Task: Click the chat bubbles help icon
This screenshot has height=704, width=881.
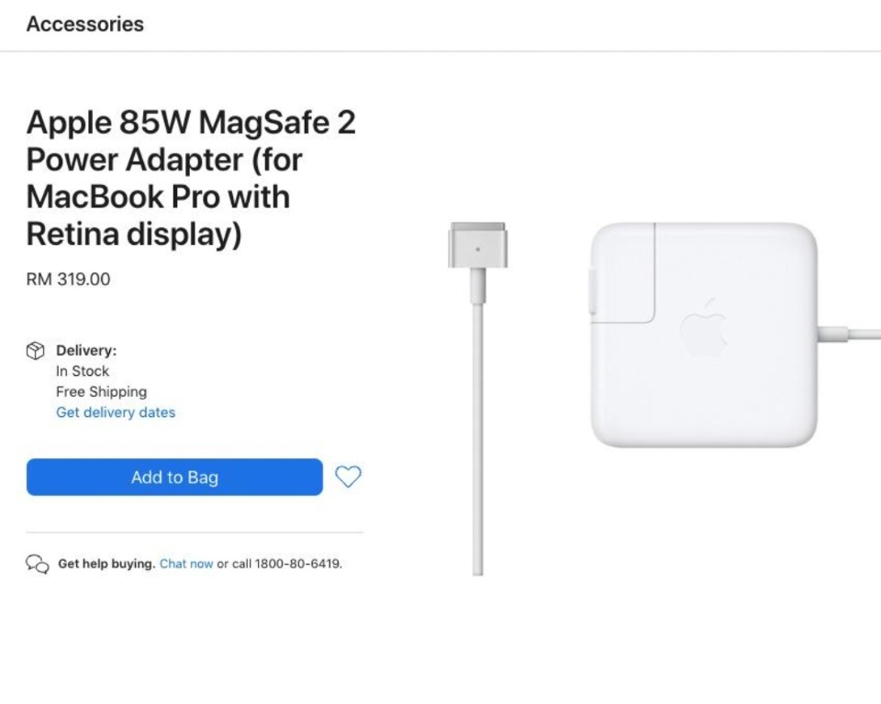Action: 37,564
